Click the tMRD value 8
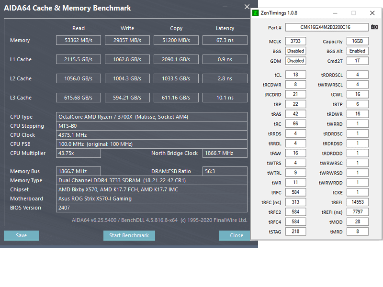 pyautogui.click(x=357, y=232)
